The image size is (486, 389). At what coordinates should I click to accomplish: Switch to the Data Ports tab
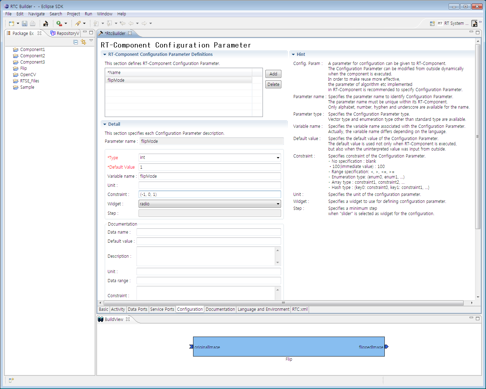pos(138,309)
